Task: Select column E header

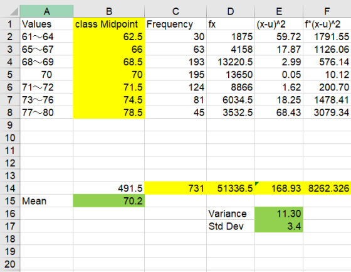Action: (279, 11)
